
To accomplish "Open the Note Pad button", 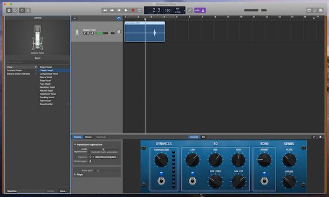I will coord(309,10).
